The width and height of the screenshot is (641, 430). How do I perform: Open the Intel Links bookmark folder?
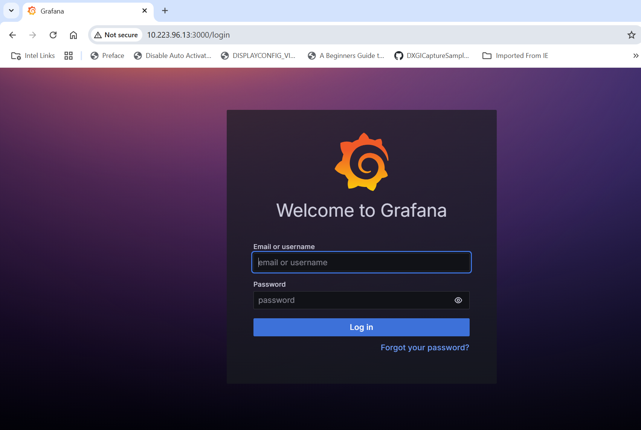point(33,56)
